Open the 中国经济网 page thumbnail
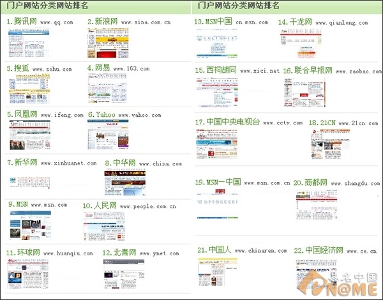383x300 pixels. pyautogui.click(x=316, y=274)
